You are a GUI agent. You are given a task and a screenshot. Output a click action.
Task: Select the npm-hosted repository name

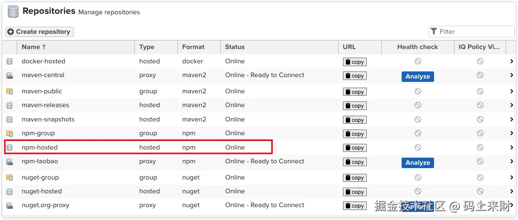click(40, 148)
